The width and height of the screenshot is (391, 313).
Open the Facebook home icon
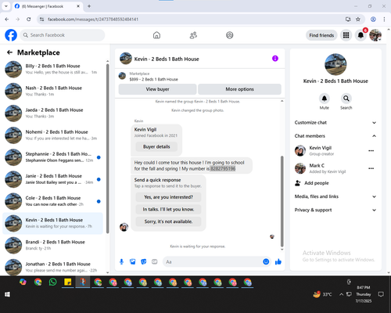click(156, 35)
